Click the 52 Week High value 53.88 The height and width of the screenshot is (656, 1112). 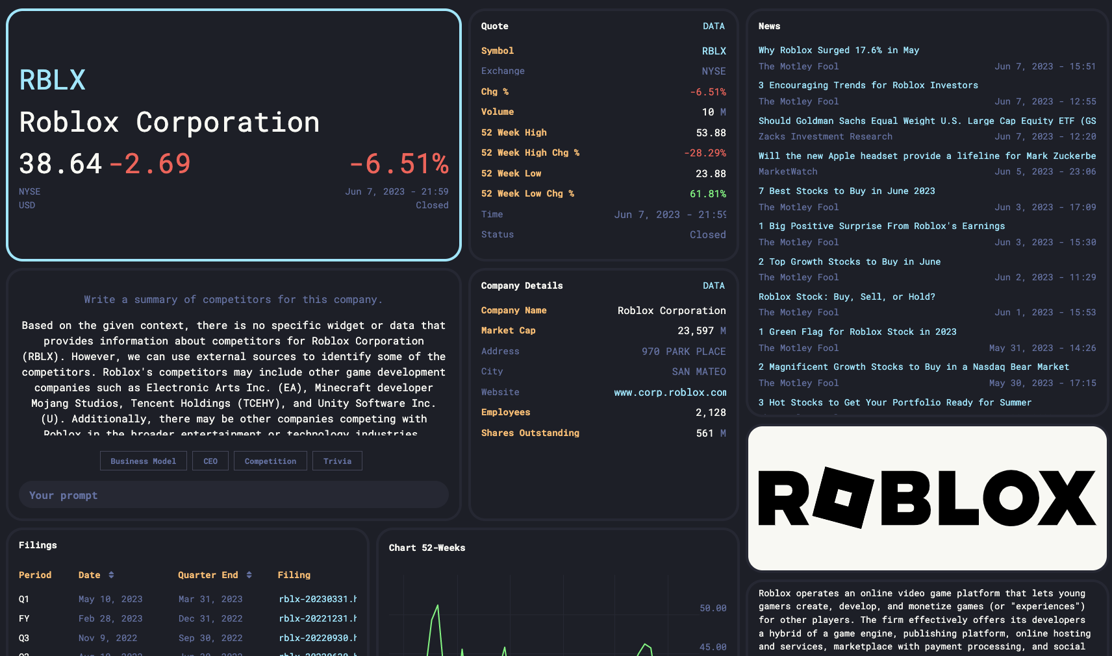pos(711,132)
